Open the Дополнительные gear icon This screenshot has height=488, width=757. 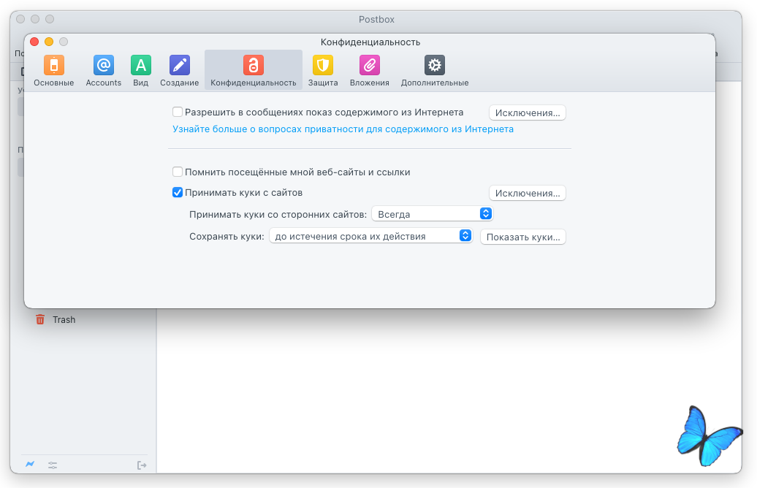[435, 65]
